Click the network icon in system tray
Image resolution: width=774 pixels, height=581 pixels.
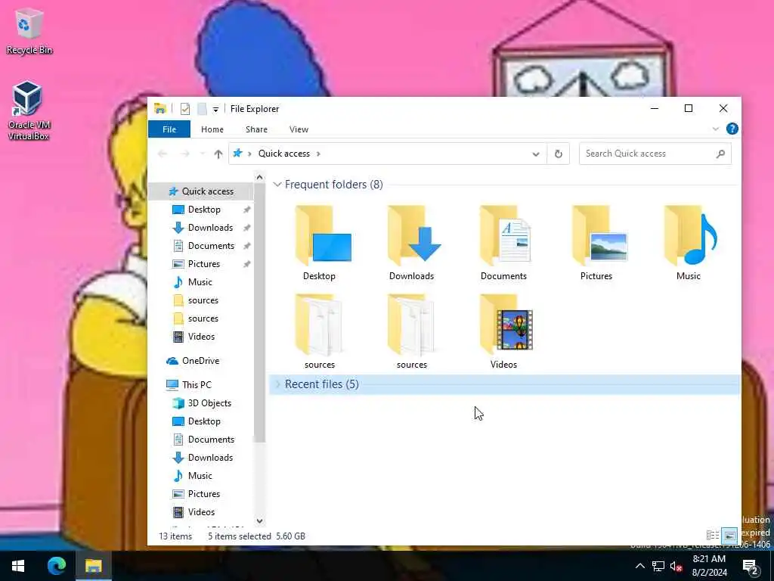[x=658, y=566]
